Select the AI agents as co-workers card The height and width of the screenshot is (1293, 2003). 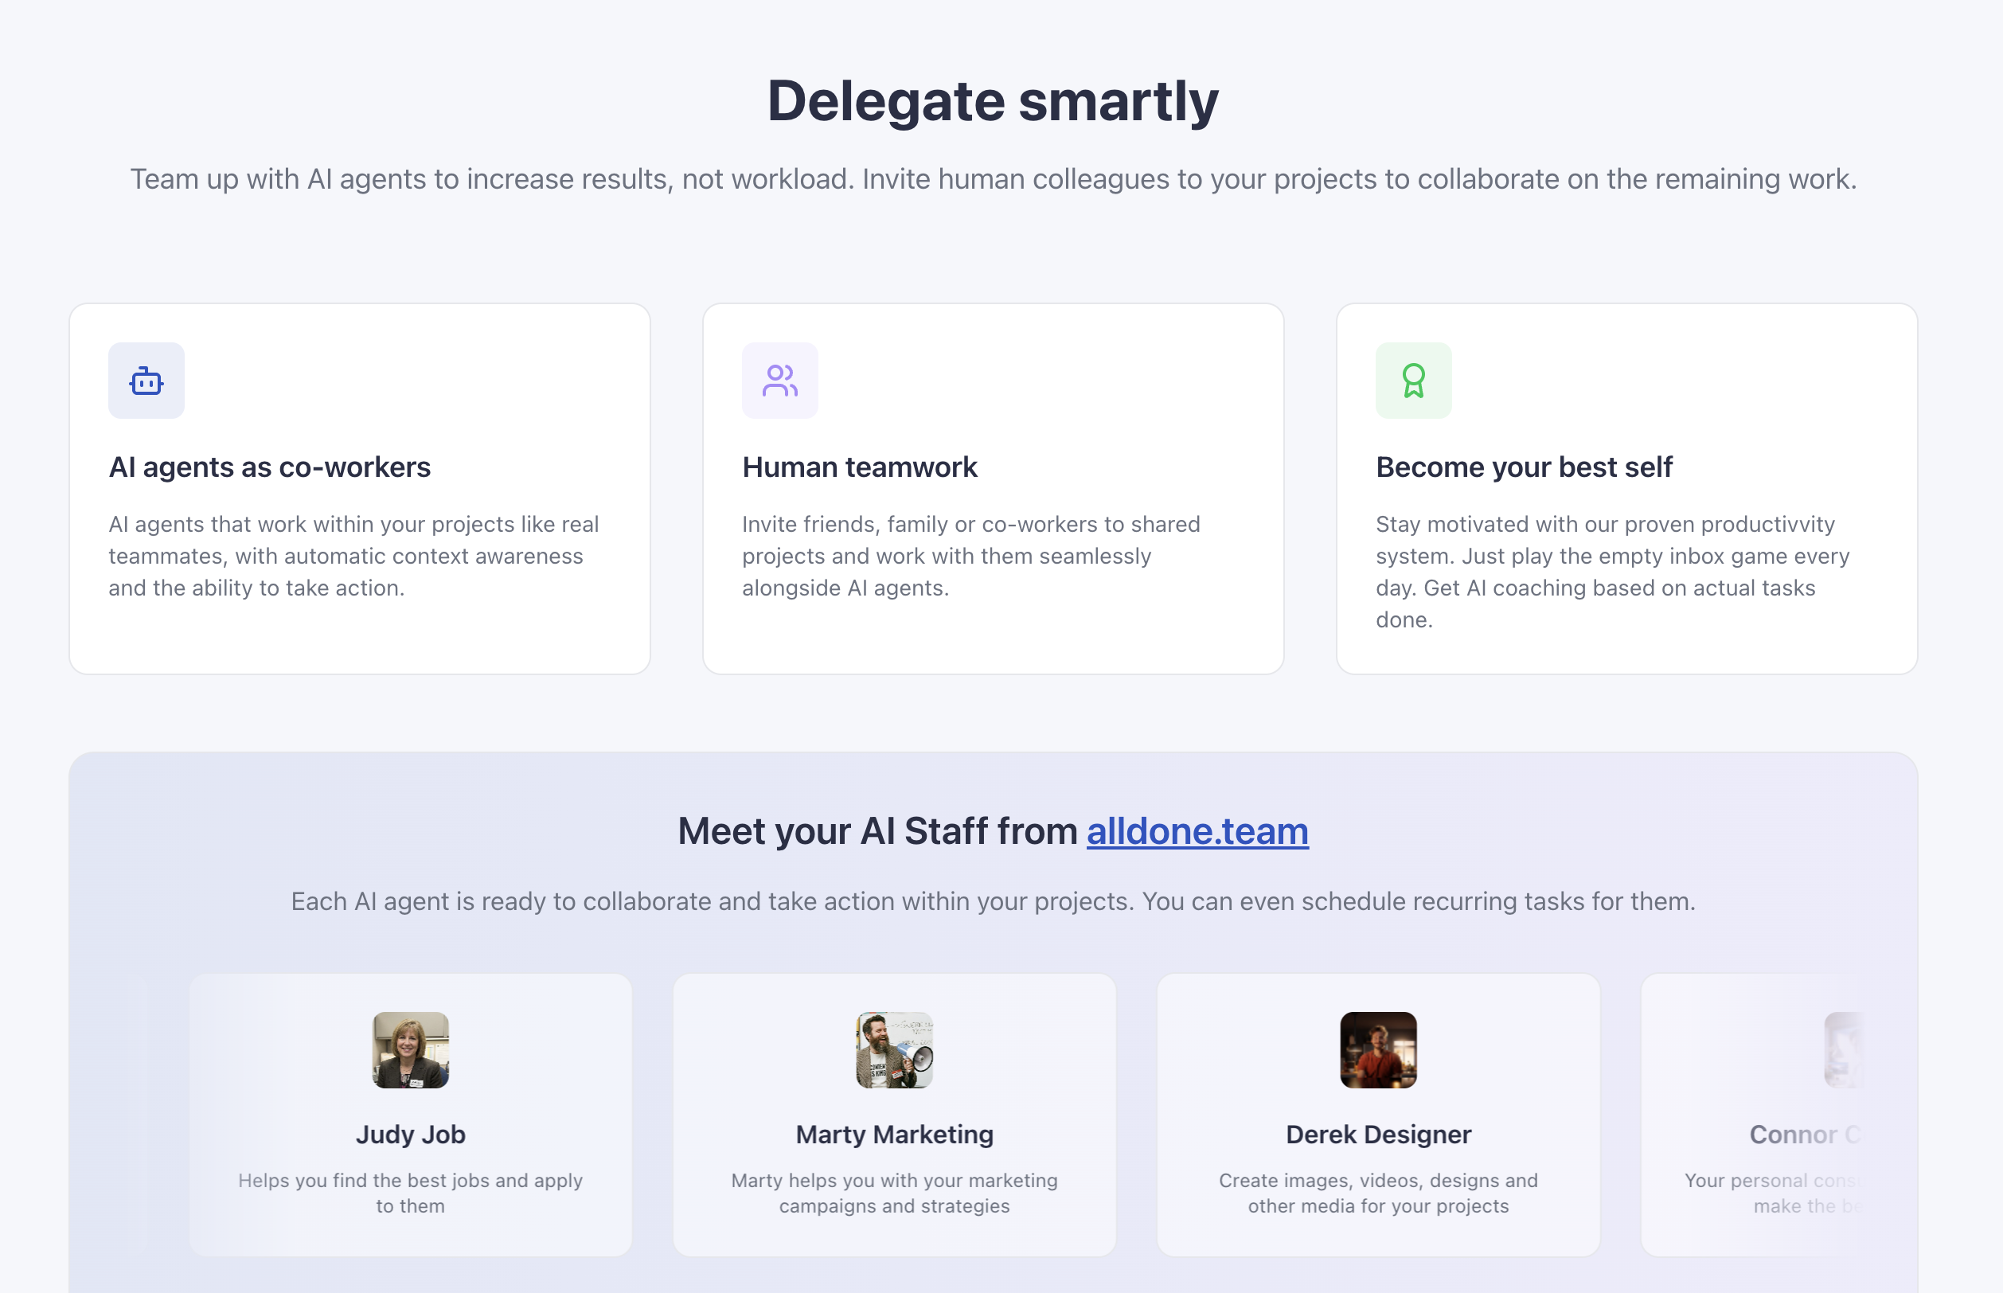coord(359,489)
